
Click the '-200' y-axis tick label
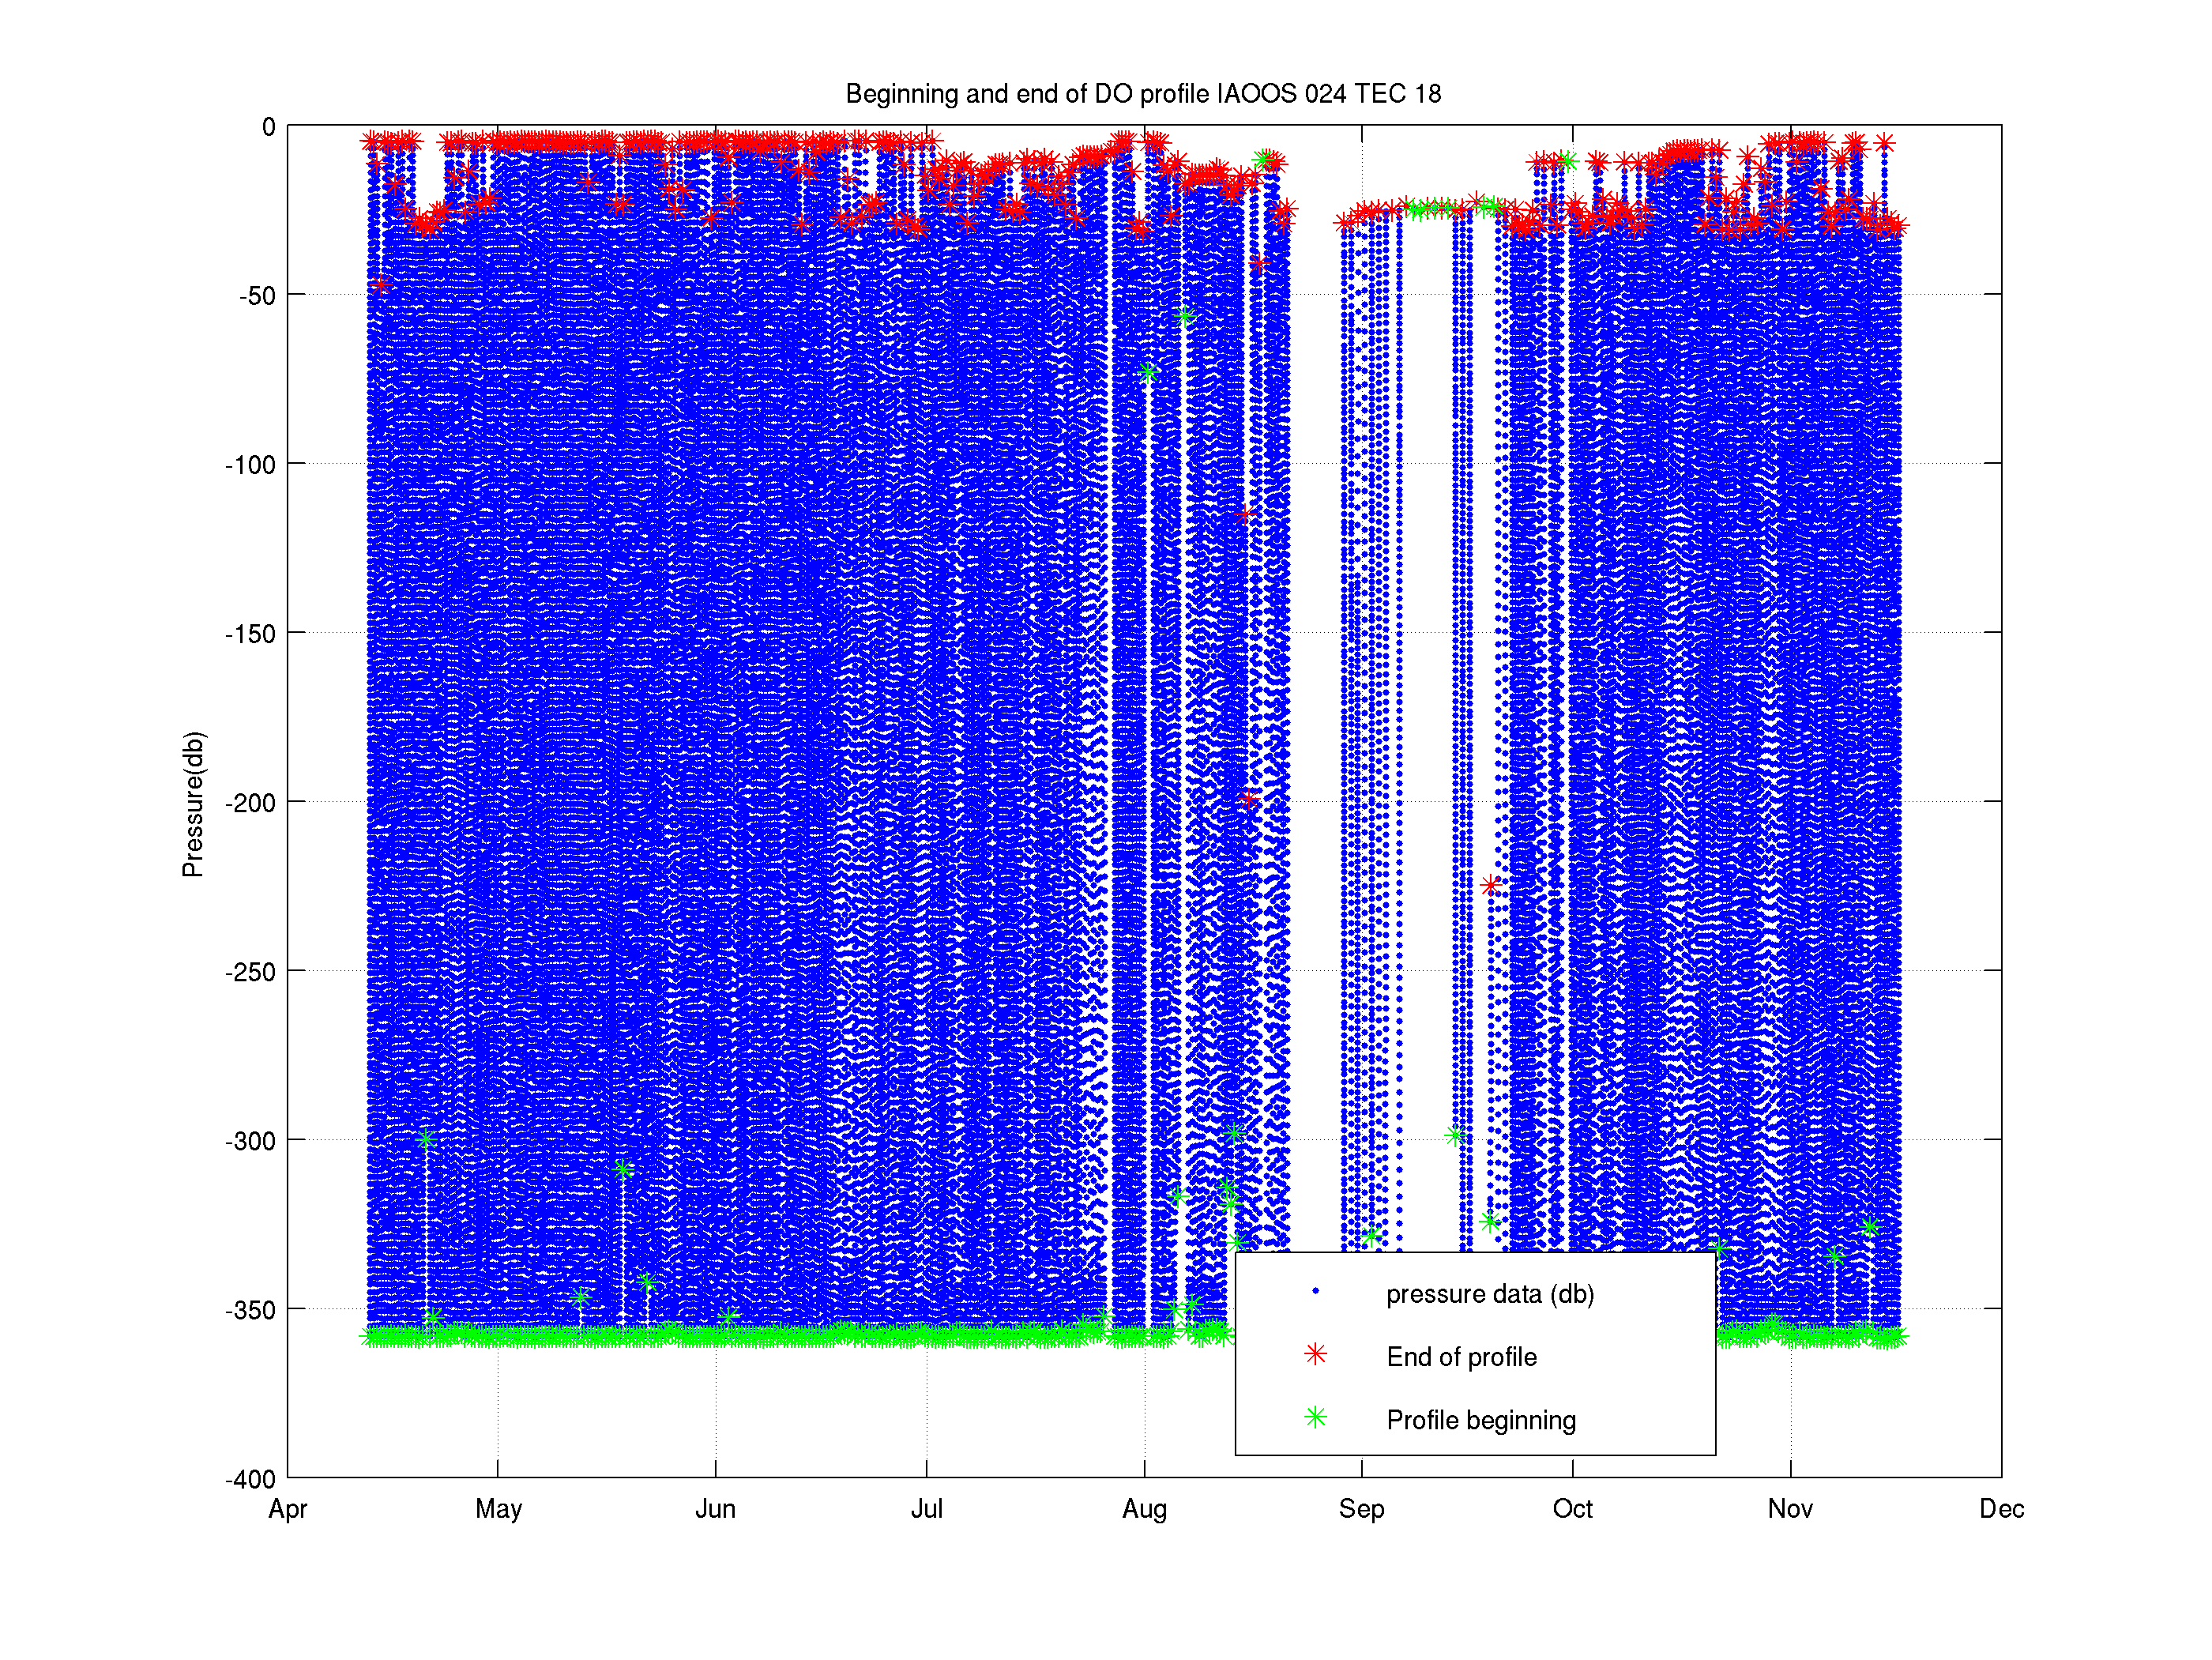click(250, 803)
